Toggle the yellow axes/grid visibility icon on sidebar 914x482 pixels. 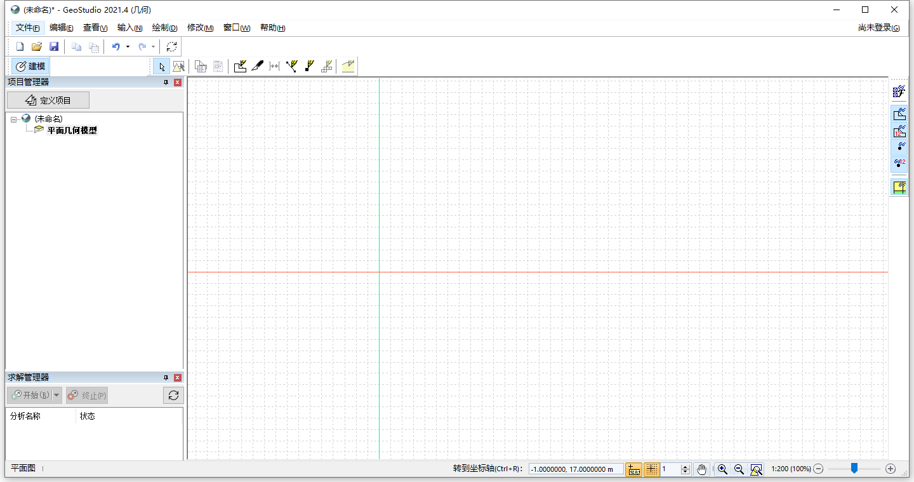coord(899,187)
